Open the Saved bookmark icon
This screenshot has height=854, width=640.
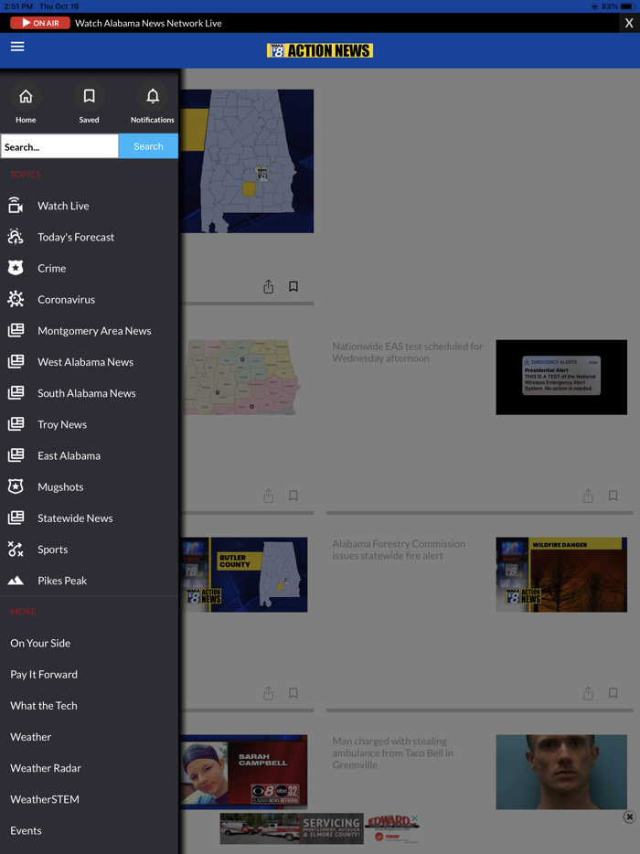click(x=89, y=96)
